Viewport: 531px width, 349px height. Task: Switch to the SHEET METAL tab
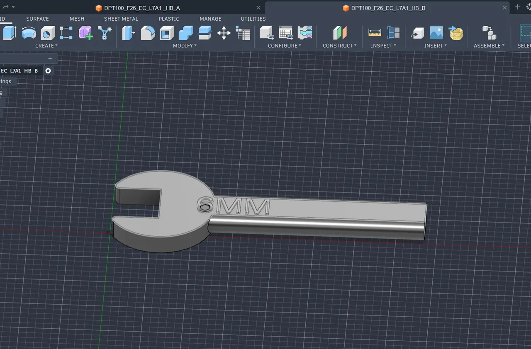click(121, 19)
